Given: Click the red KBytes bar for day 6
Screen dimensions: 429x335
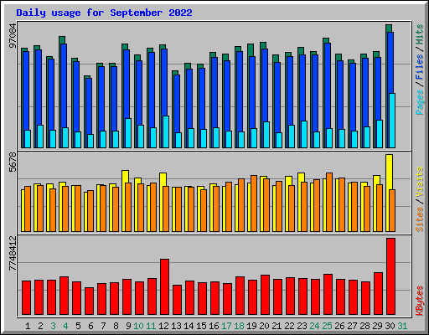Looking at the screenshot, I should point(89,301).
